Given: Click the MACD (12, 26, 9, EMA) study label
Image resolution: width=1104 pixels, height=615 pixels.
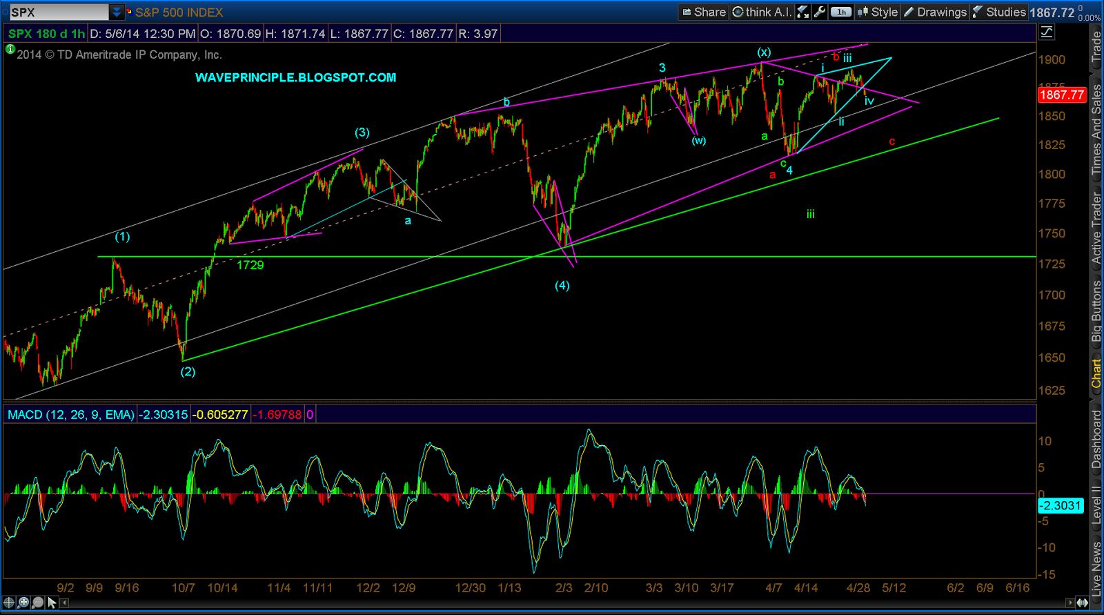Looking at the screenshot, I should (71, 415).
